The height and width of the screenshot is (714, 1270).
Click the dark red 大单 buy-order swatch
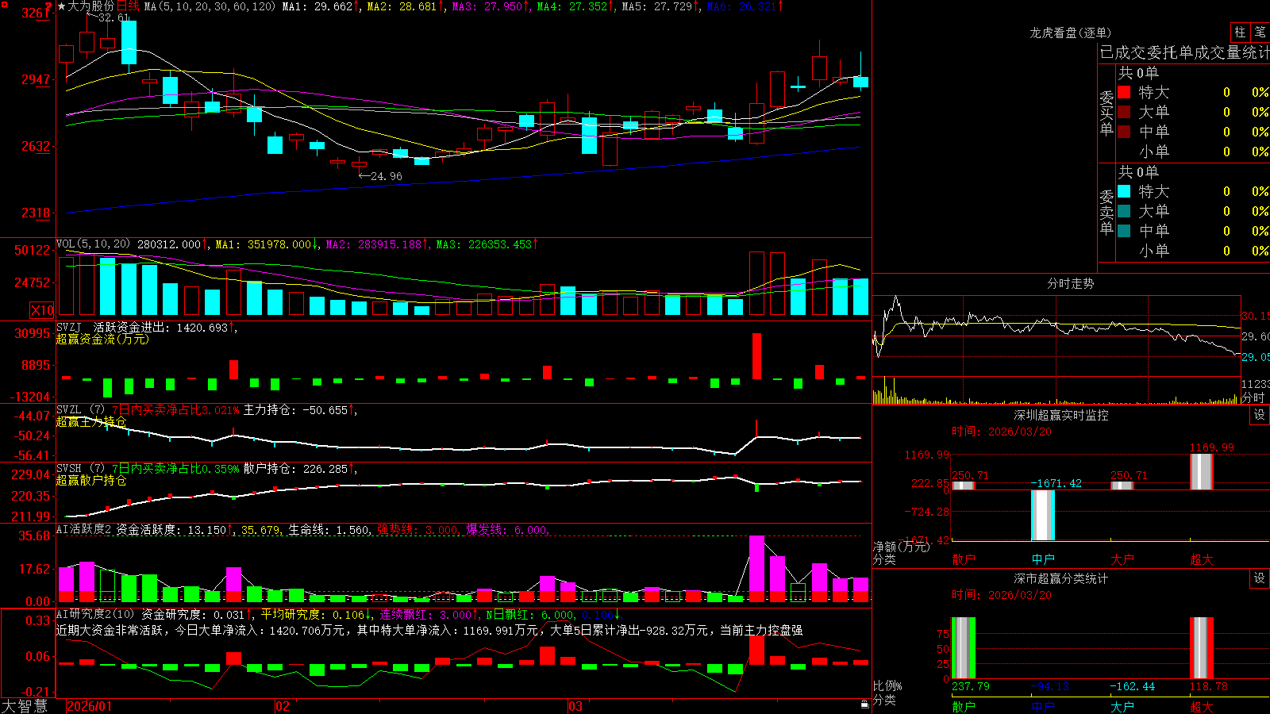pos(1124,112)
